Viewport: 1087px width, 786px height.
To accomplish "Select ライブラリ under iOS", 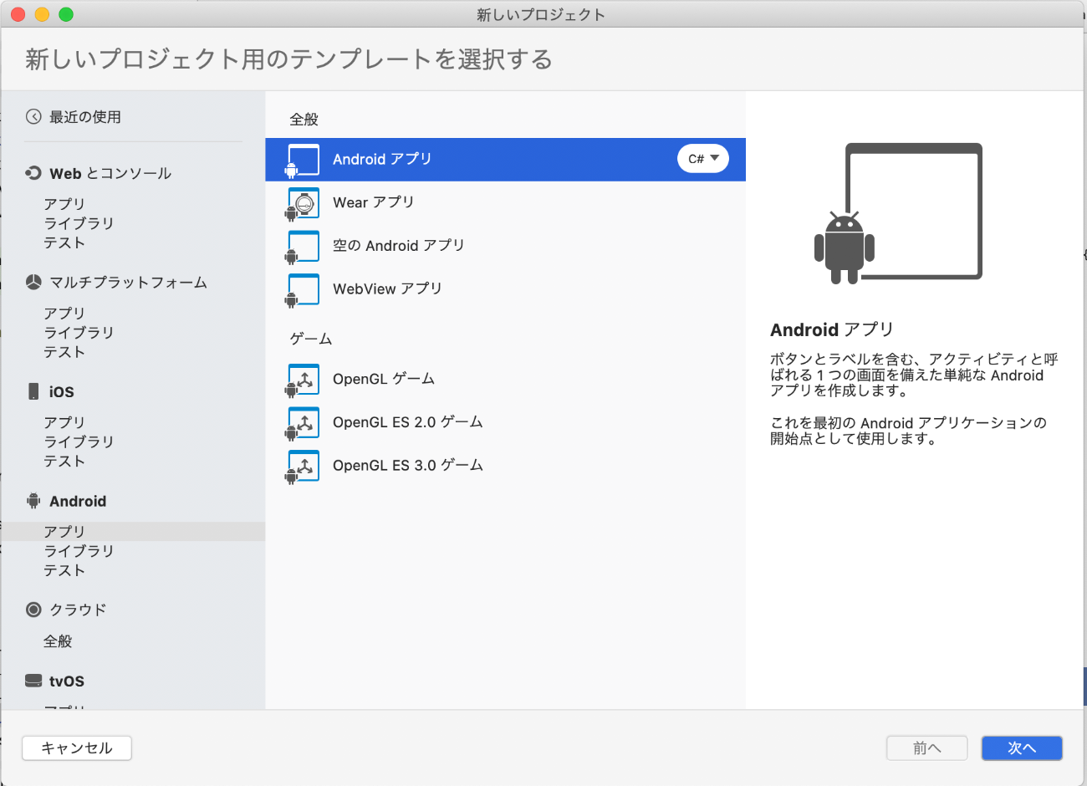I will [79, 441].
